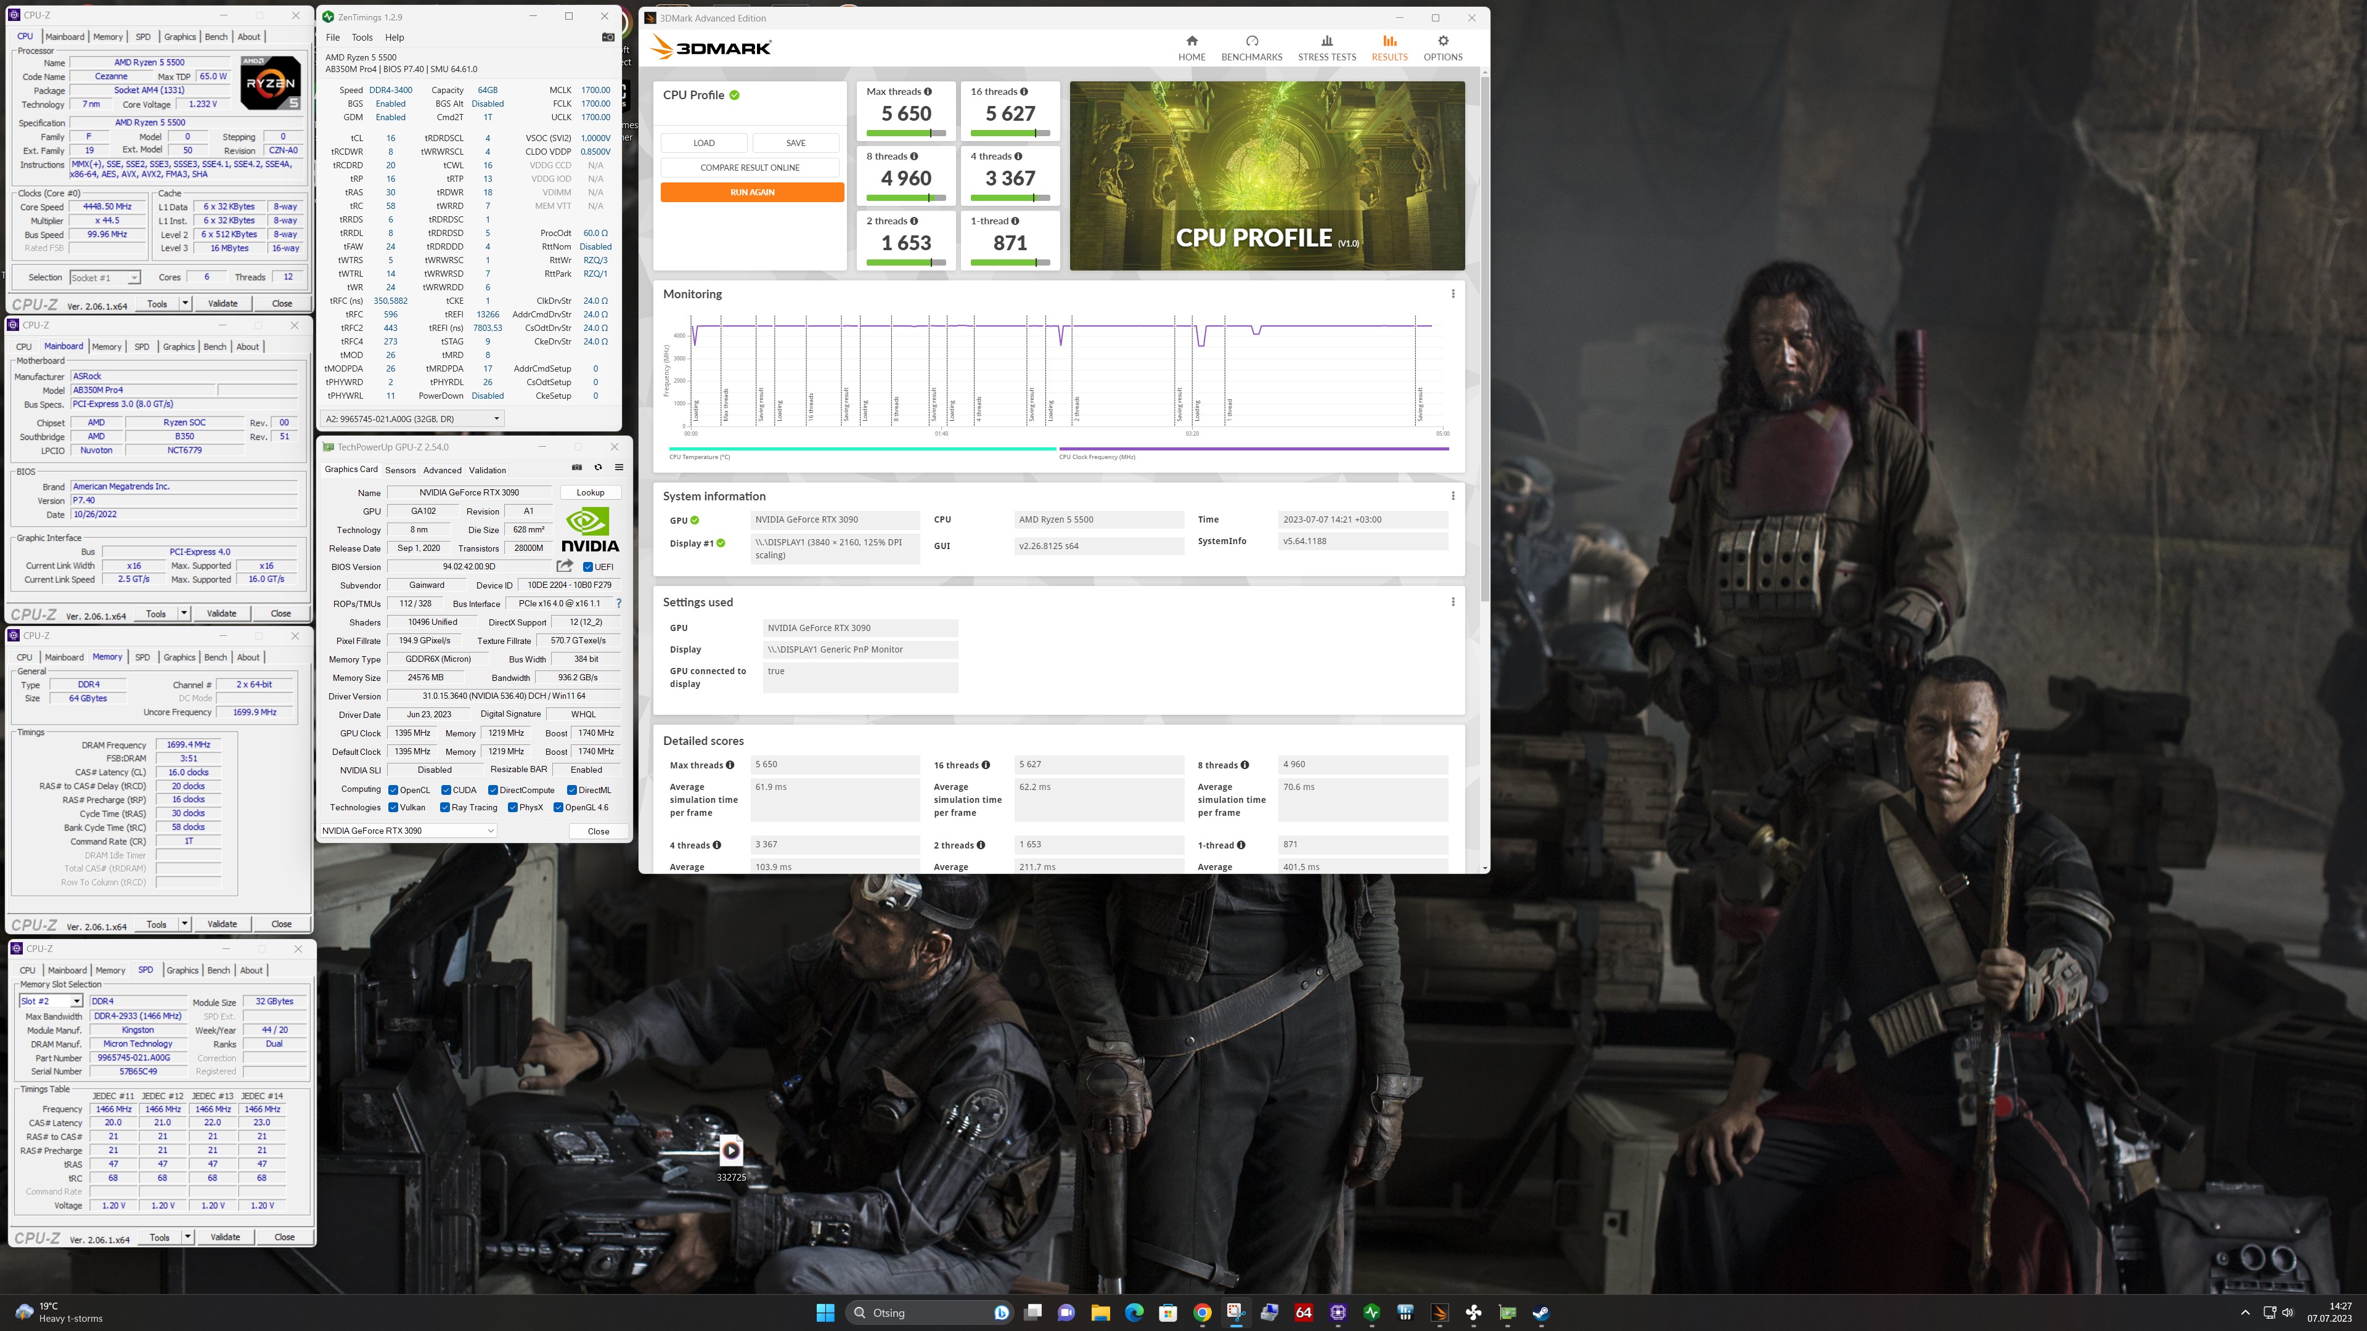Open the 3DMark taskbar icon

[x=1439, y=1313]
